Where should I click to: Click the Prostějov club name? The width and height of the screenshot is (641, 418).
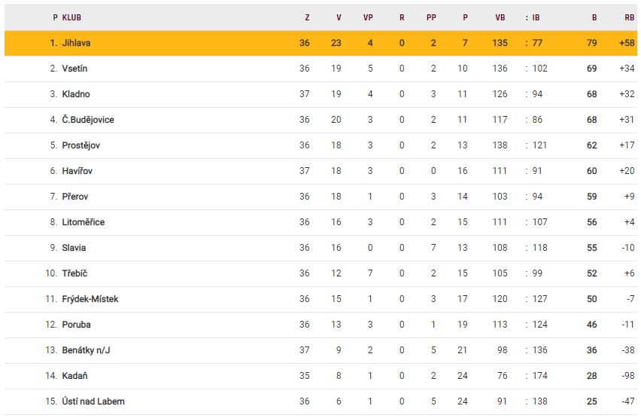(x=81, y=145)
